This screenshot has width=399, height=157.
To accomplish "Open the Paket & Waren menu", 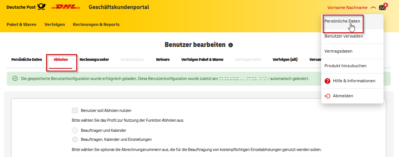I will 22,24.
